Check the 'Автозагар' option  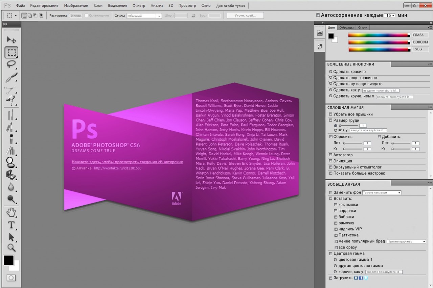[331, 155]
